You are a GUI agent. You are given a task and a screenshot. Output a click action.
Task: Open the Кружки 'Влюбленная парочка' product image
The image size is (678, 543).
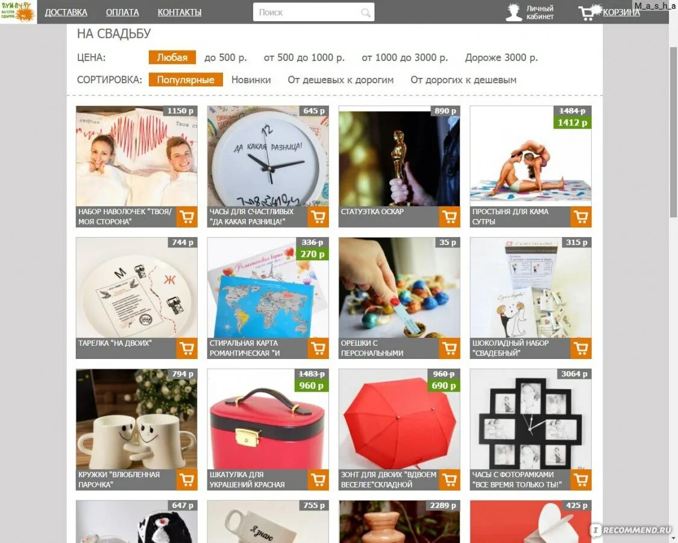point(137,419)
